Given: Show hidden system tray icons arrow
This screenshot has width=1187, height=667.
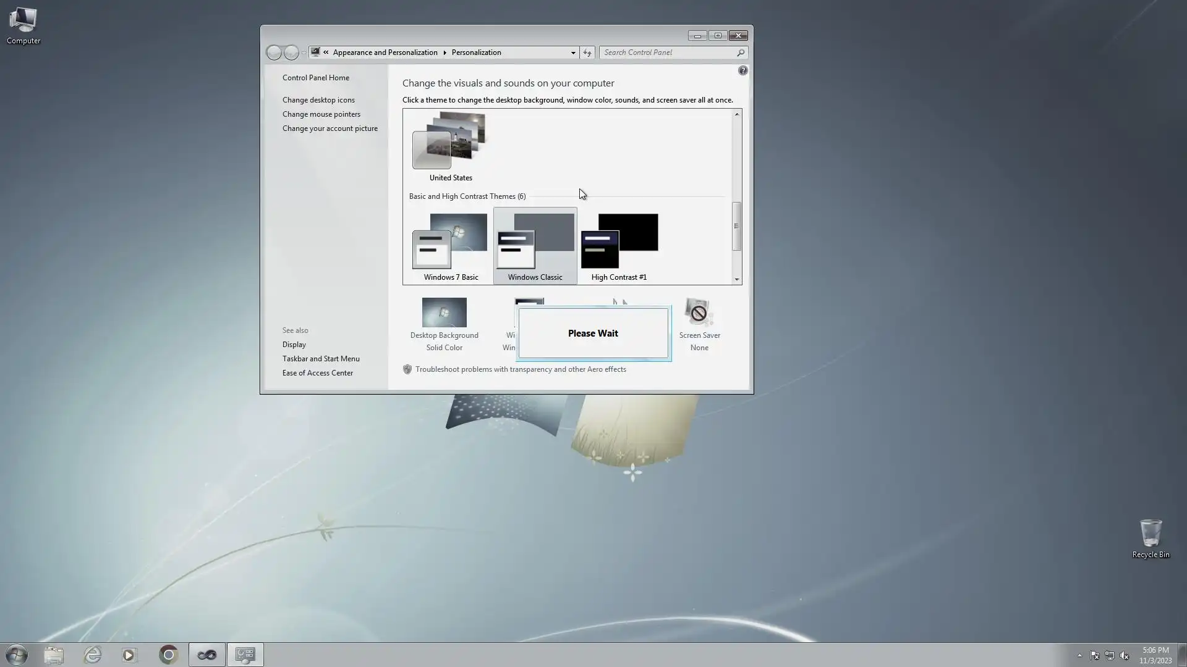Looking at the screenshot, I should [x=1079, y=655].
